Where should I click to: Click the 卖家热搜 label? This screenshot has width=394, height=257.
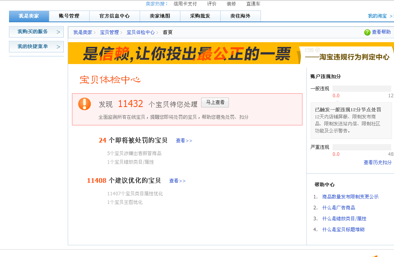pos(157,4)
